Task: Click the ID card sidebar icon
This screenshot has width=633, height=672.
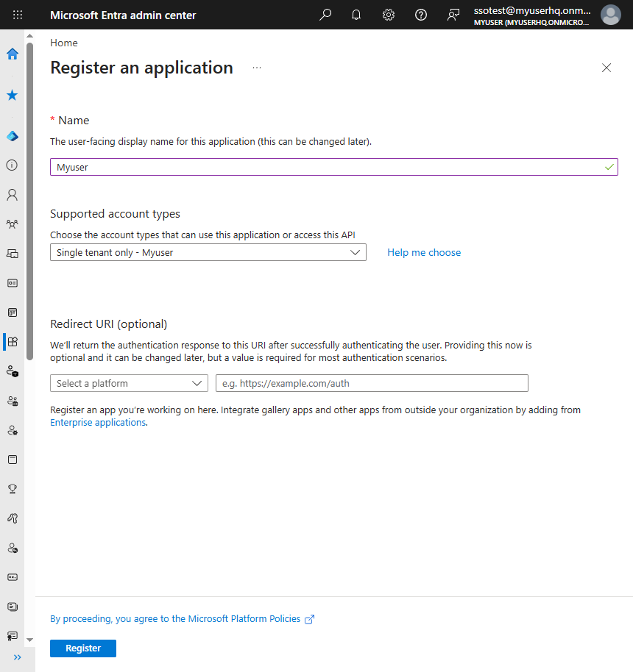Action: 13,283
